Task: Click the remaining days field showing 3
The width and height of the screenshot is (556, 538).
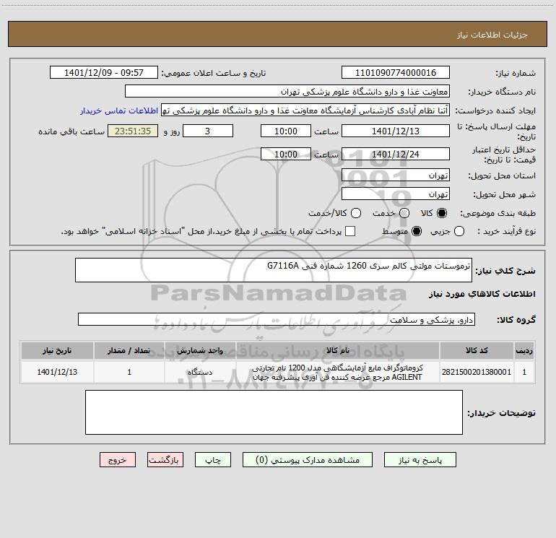Action: 208,131
